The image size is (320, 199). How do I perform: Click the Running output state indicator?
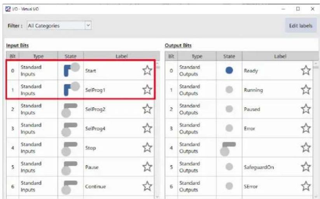coord(229,89)
